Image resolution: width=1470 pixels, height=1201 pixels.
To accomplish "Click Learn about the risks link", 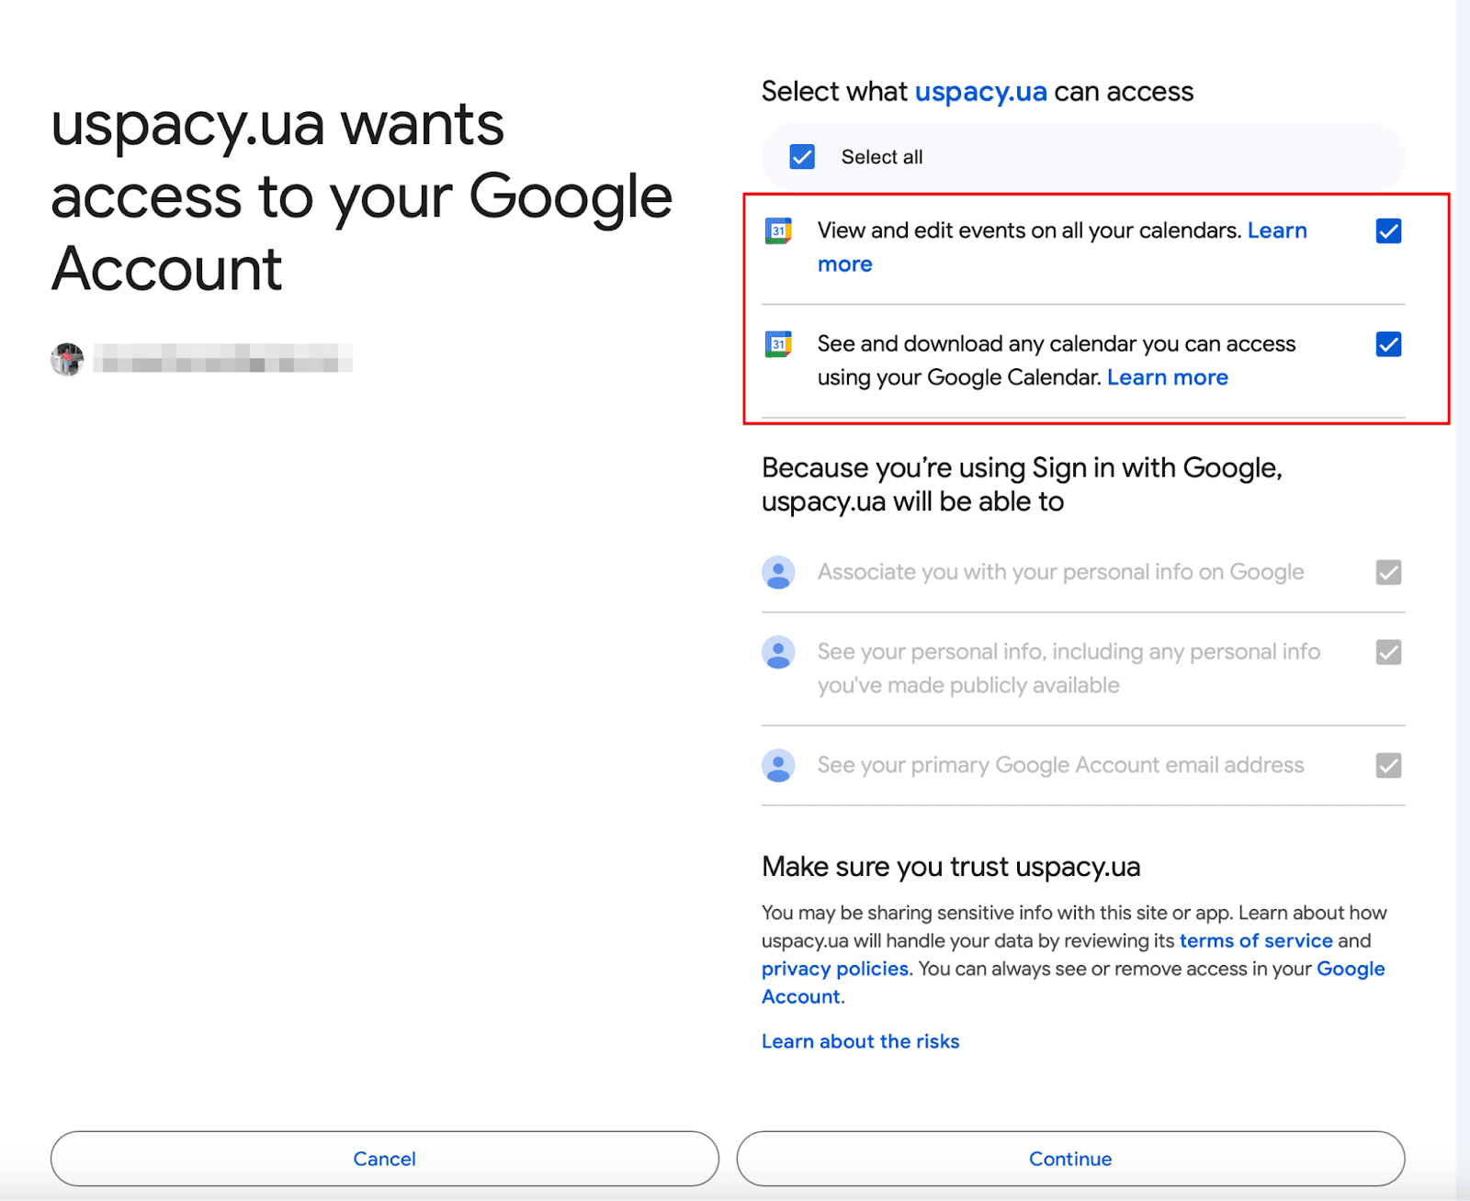I will pos(860,1041).
